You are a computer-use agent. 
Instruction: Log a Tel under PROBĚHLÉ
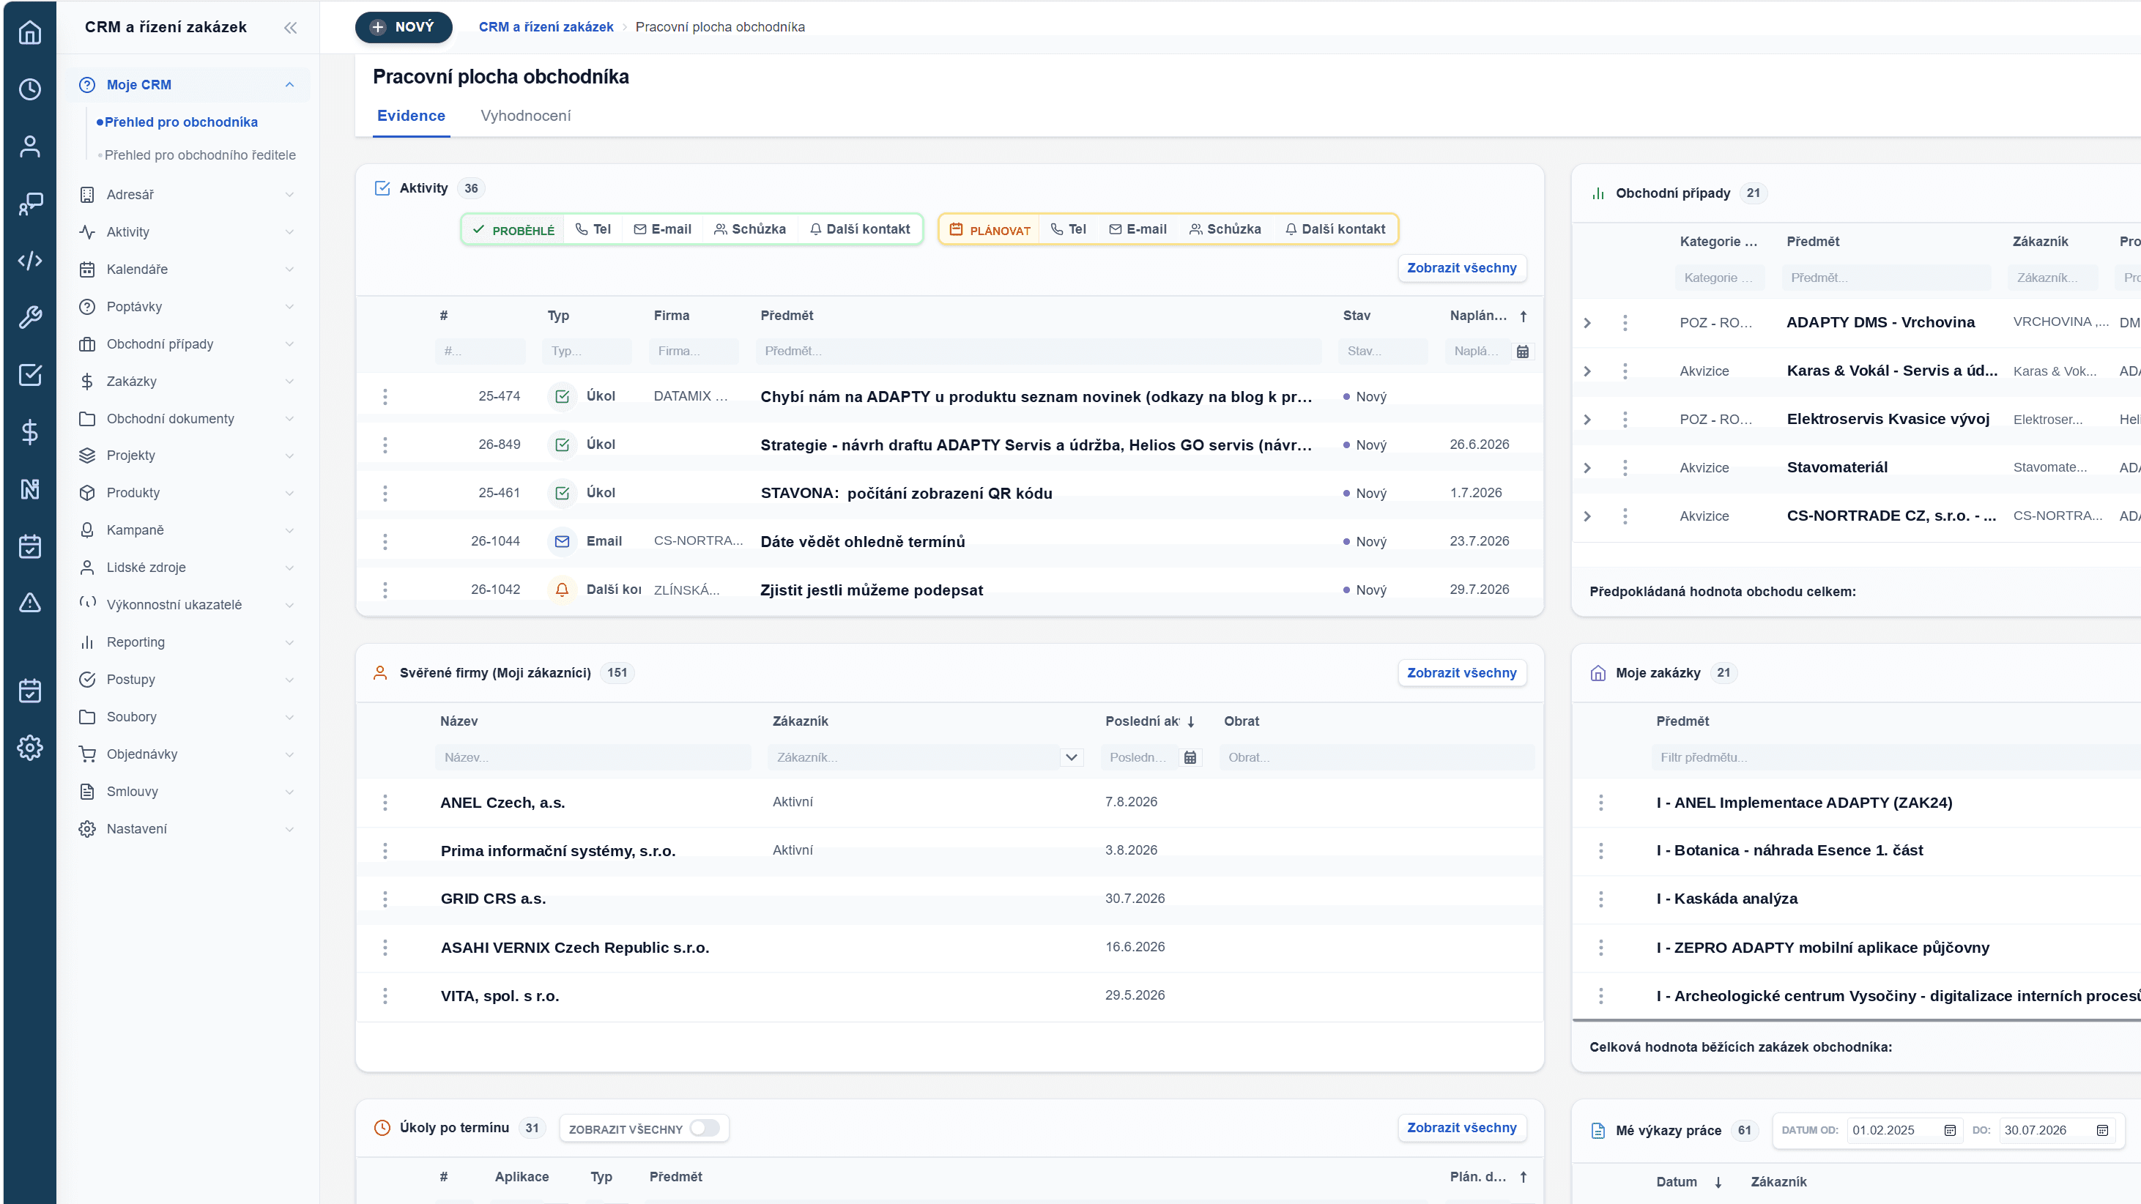coord(593,229)
